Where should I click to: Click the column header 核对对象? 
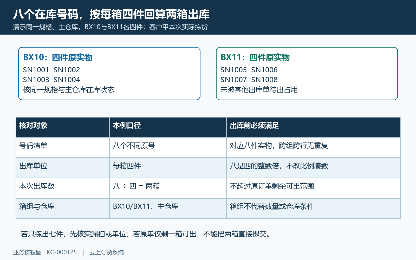[x=62, y=127]
